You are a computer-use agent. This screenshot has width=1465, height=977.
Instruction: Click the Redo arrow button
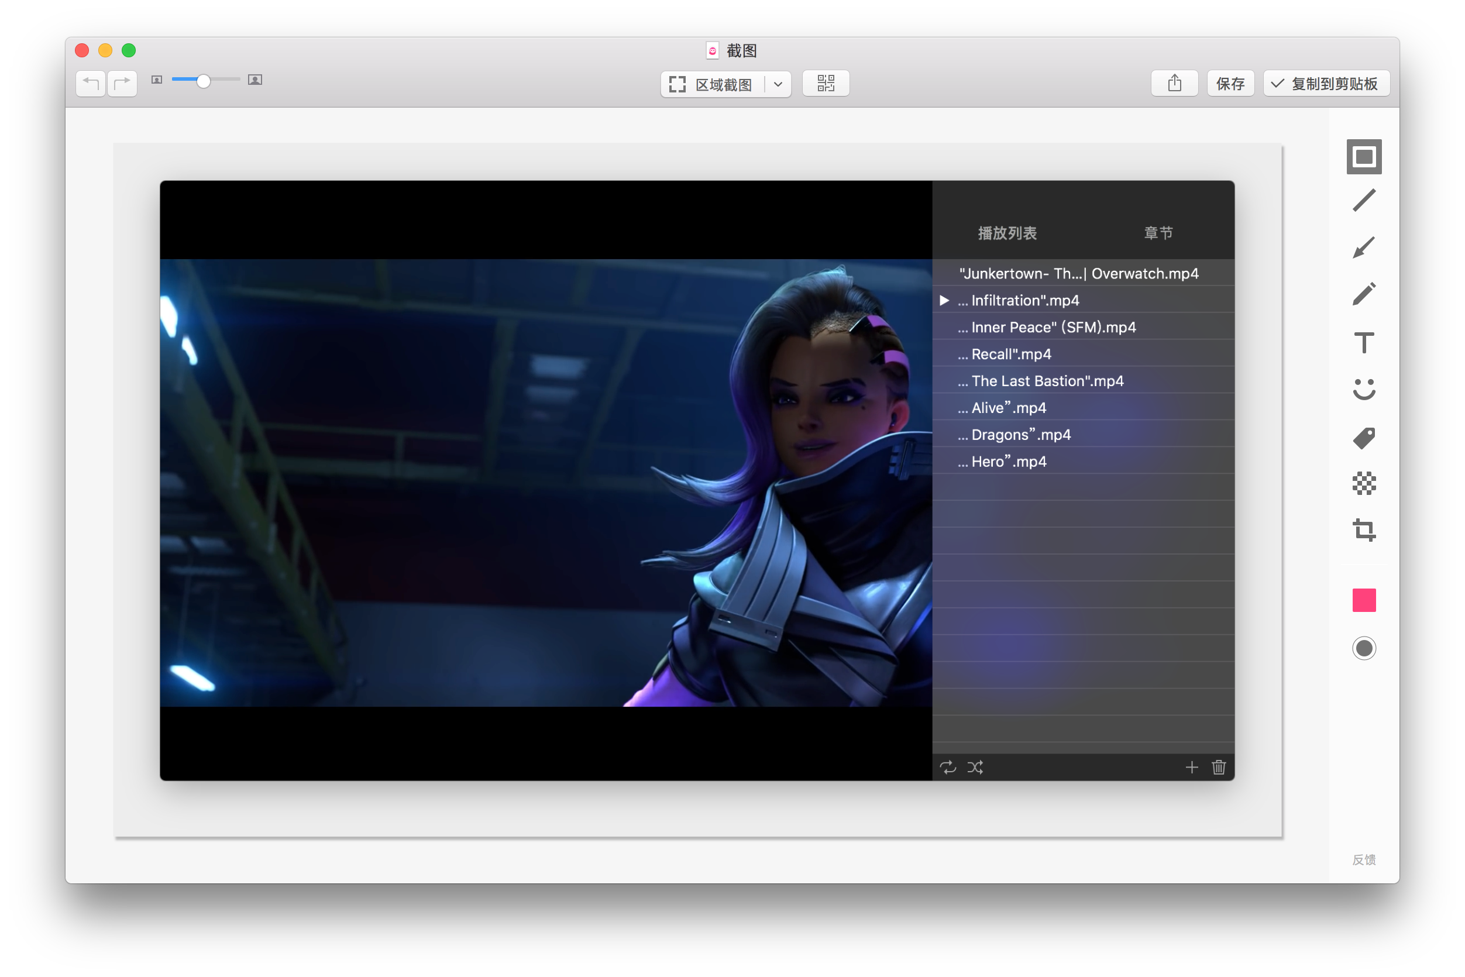122,83
